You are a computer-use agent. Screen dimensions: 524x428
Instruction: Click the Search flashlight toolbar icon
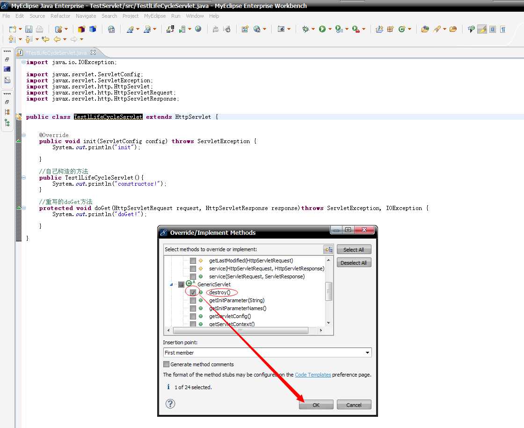437,29
